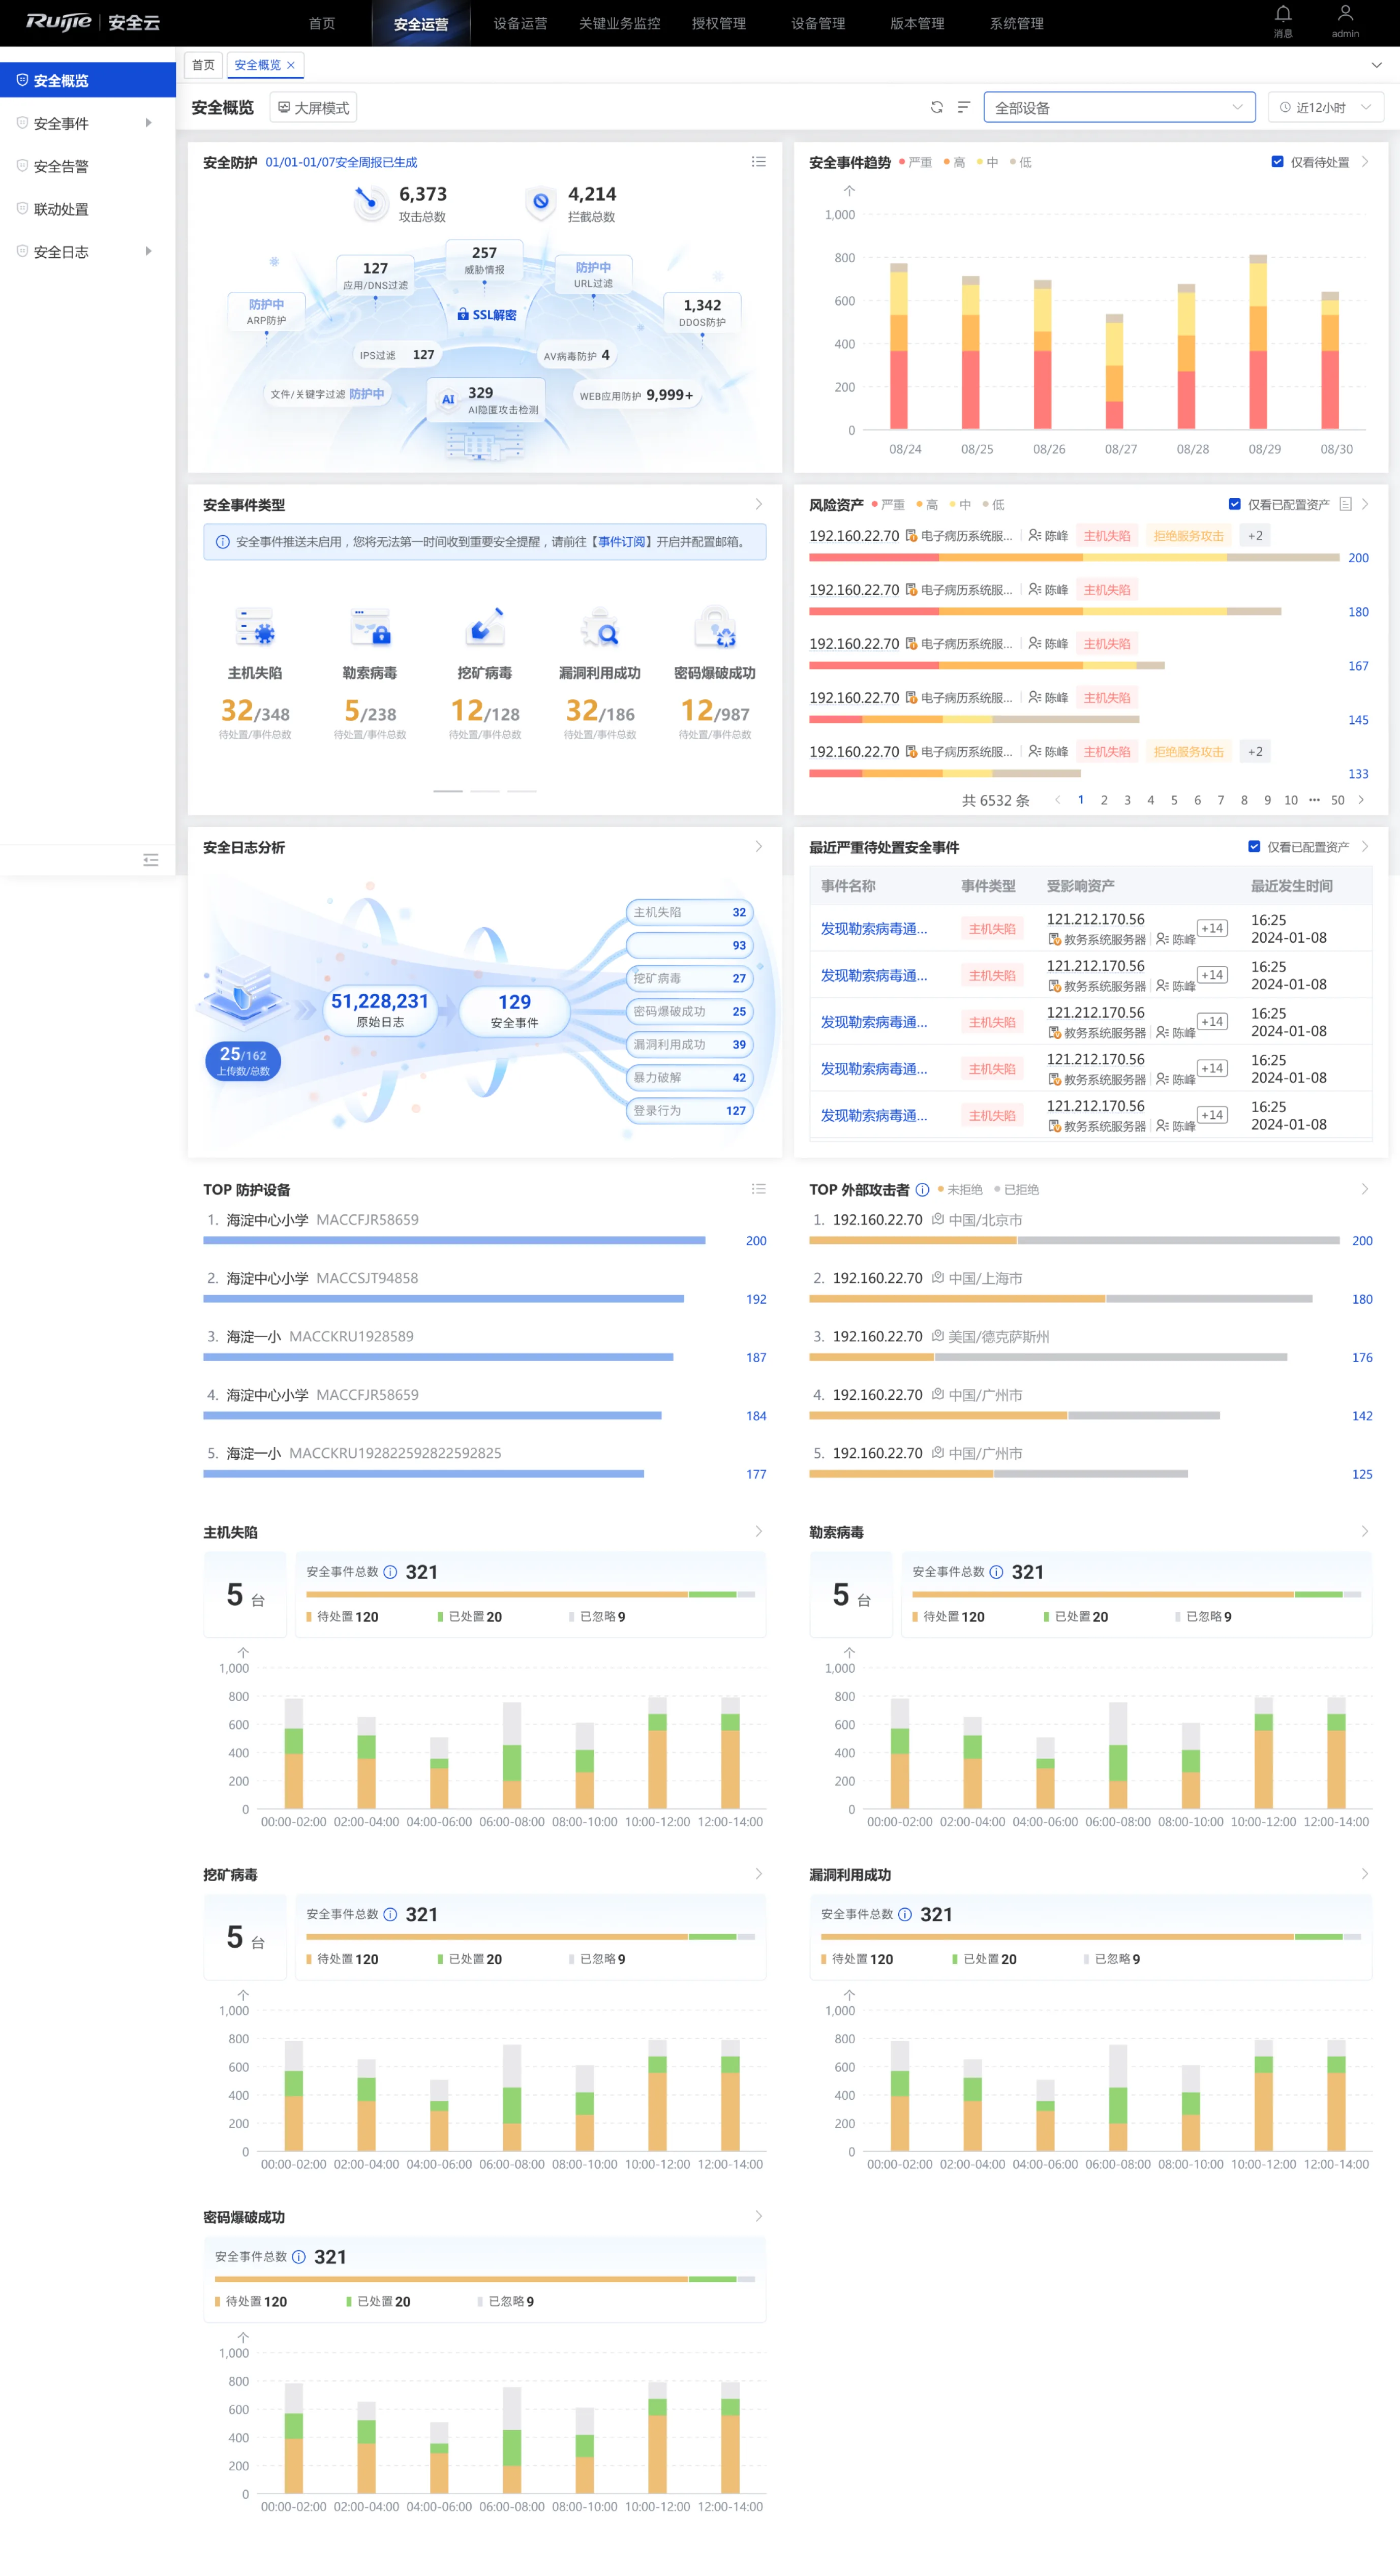Click device row 海淀中心小学 MACCSJT94858
This screenshot has height=2576, width=1400.
[485, 1288]
